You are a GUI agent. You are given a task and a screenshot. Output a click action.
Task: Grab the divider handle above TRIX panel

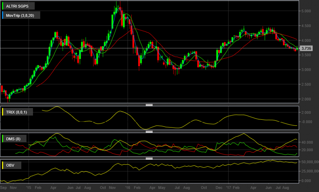click(149, 105)
